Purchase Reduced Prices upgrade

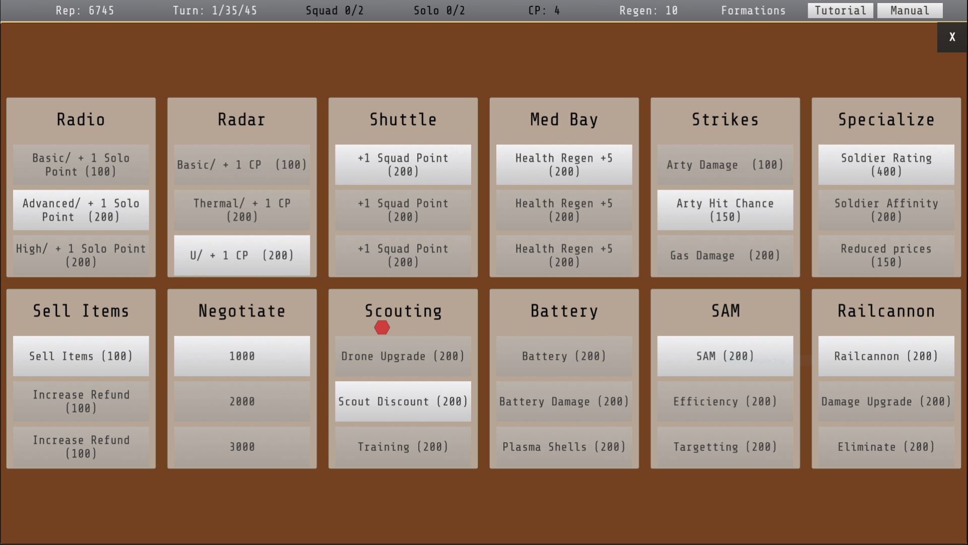[885, 255]
